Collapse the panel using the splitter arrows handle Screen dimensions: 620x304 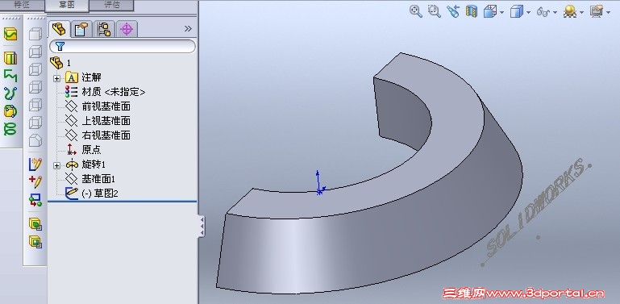coord(202,226)
